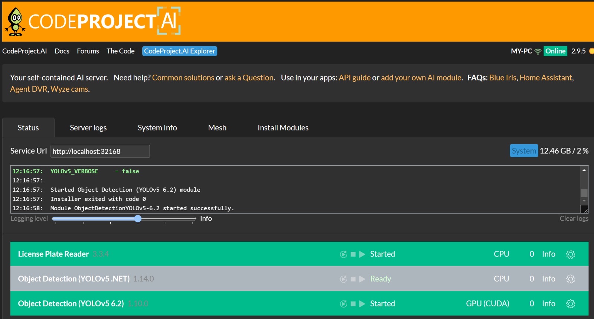The width and height of the screenshot is (594, 319).
Task: Open YOLOv5 6.2 settings gear
Action: pyautogui.click(x=571, y=304)
